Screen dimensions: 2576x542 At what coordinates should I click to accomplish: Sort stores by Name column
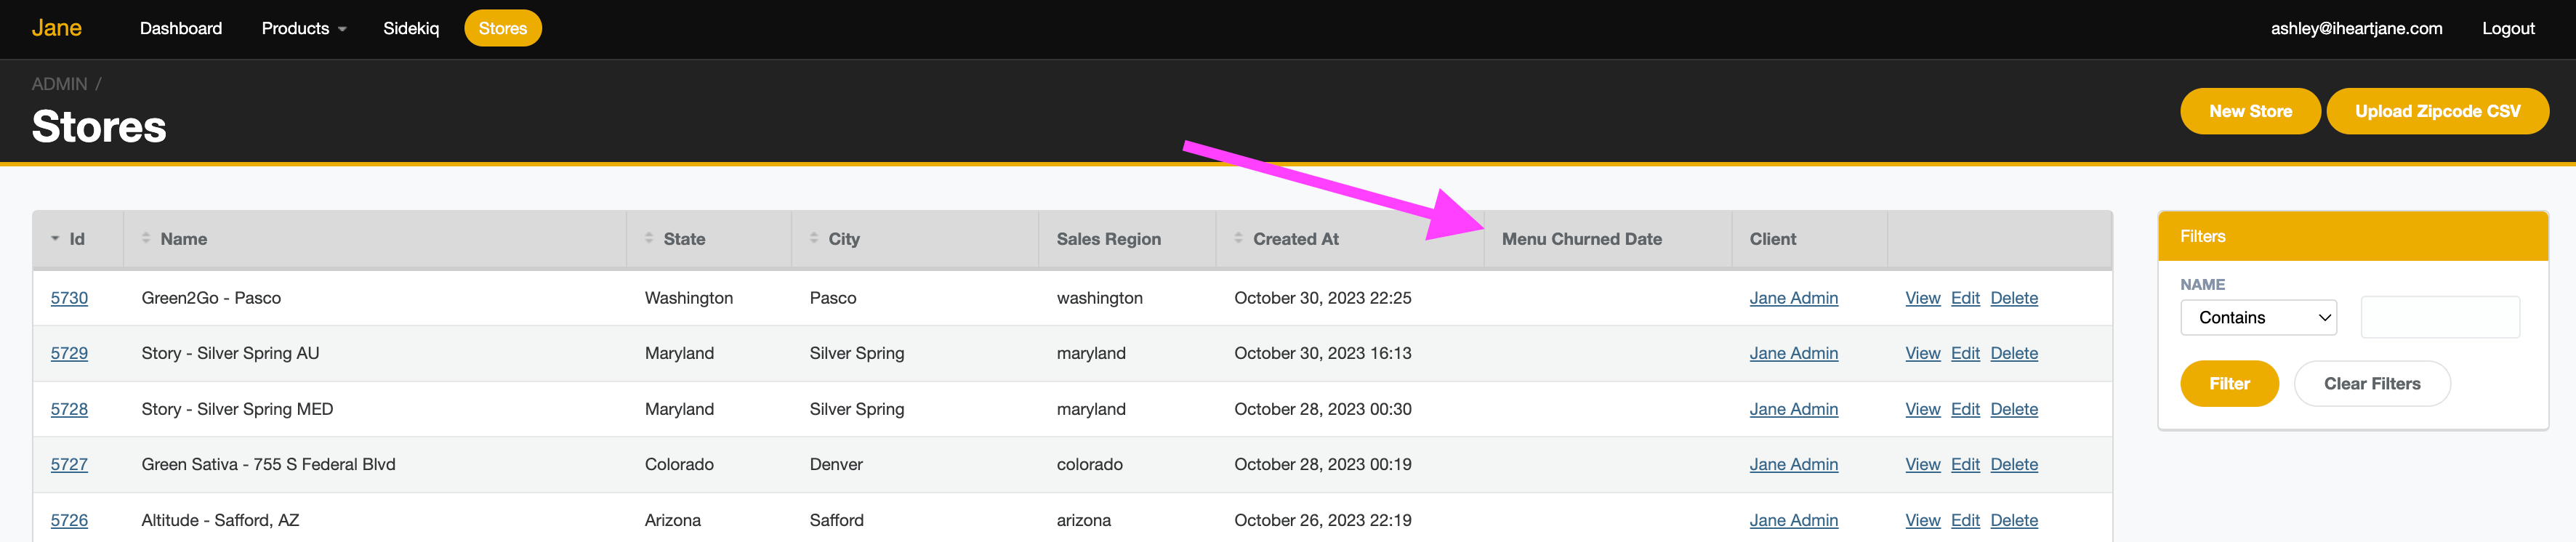click(183, 239)
